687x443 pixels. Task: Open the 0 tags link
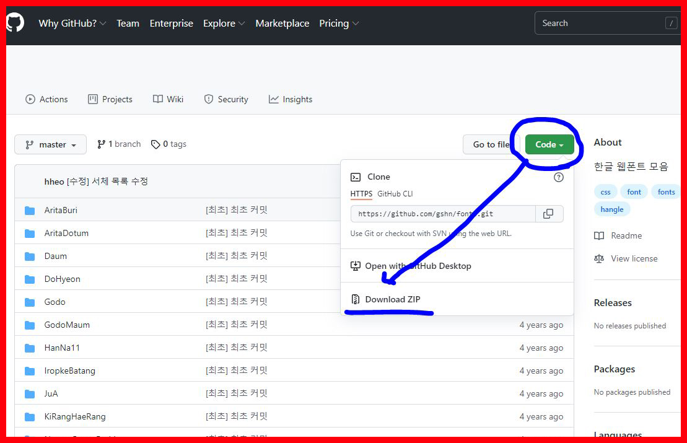[x=168, y=144]
